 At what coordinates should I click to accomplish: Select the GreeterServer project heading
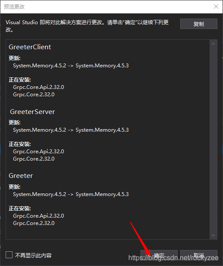coord(32,112)
